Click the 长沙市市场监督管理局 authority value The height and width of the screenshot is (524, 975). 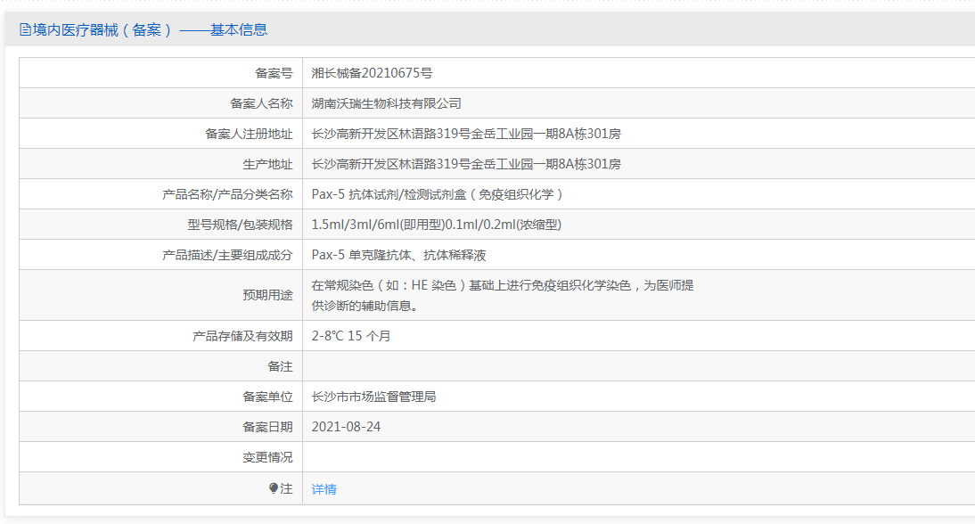(373, 397)
